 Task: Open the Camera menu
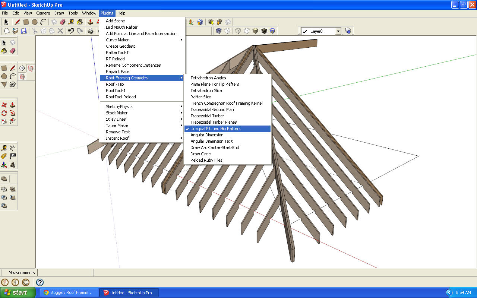(43, 13)
